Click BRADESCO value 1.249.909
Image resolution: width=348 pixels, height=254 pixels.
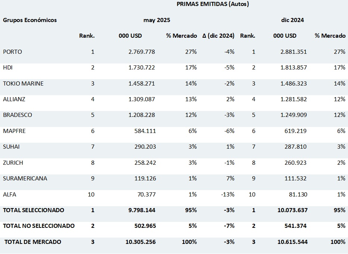point(293,115)
